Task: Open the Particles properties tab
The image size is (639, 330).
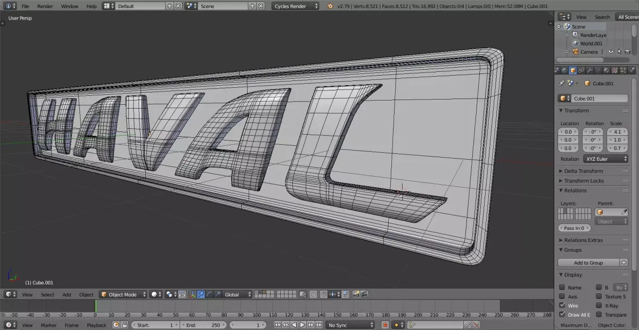Action: (x=623, y=70)
